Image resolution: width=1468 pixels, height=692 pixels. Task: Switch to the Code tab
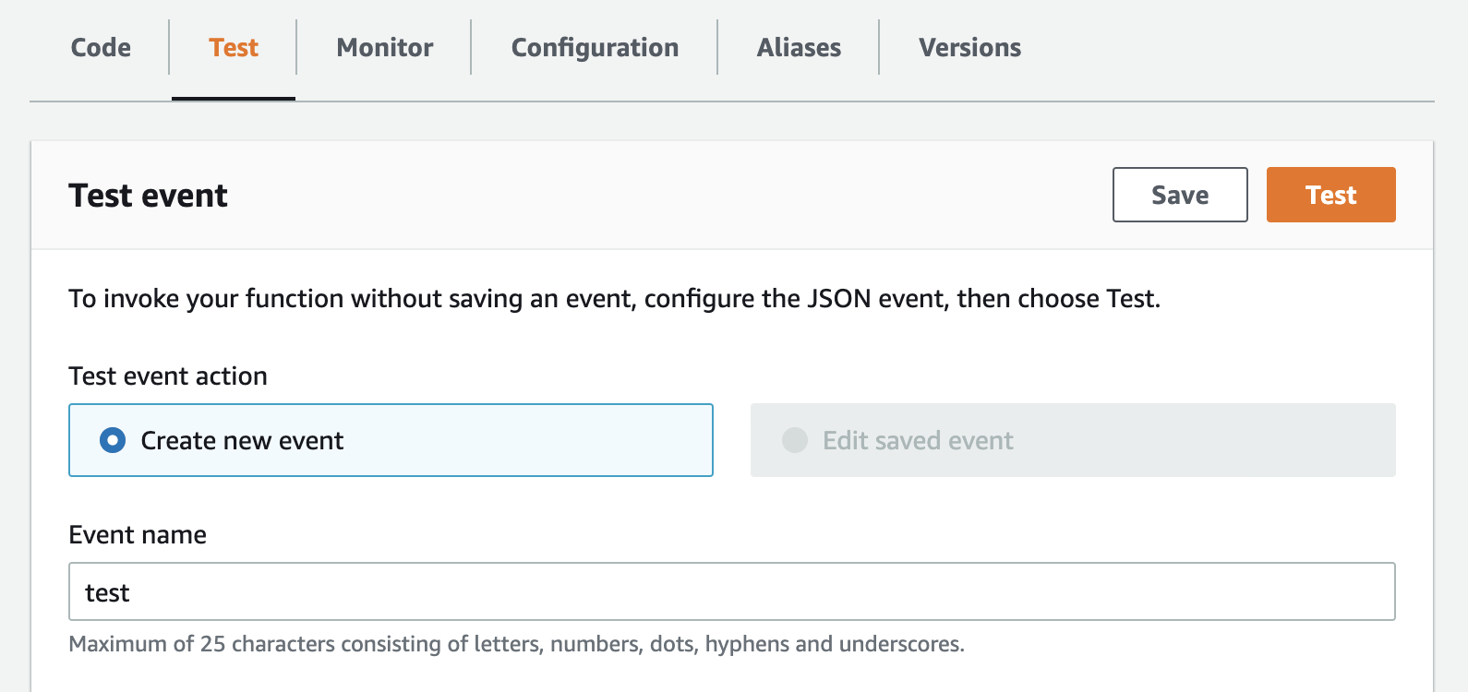(x=101, y=48)
